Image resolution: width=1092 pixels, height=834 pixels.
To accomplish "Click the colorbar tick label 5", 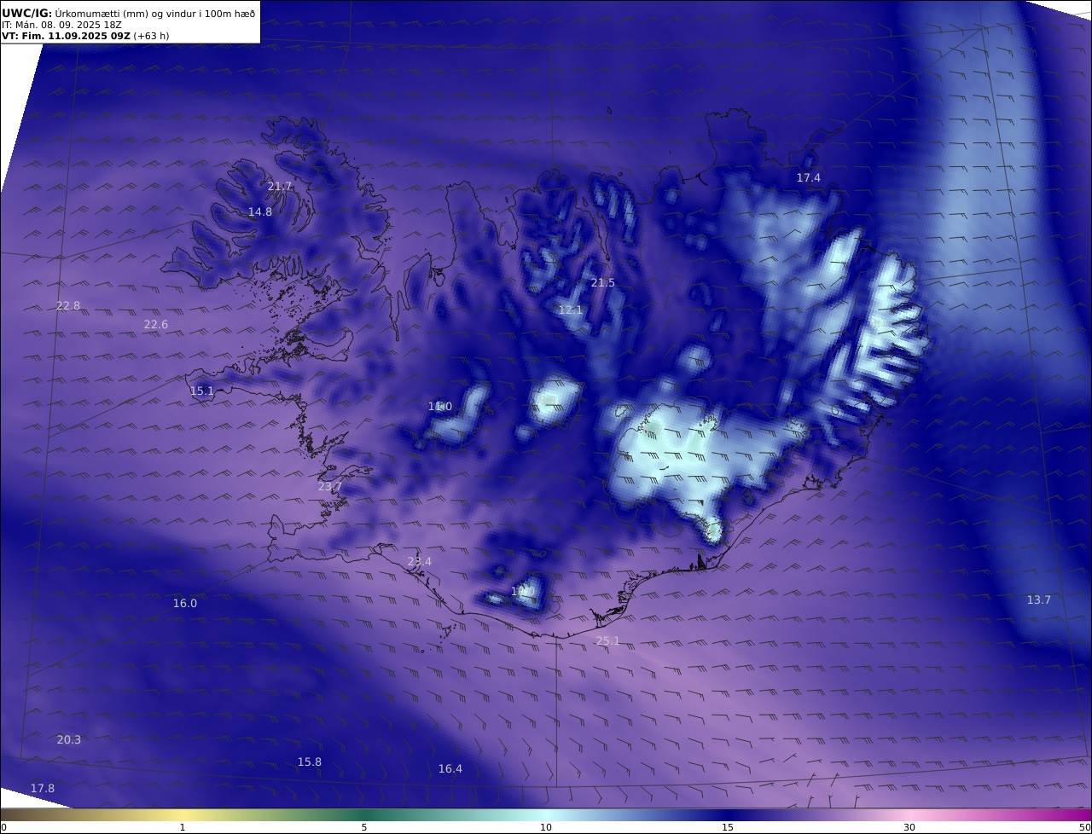I will pyautogui.click(x=364, y=827).
